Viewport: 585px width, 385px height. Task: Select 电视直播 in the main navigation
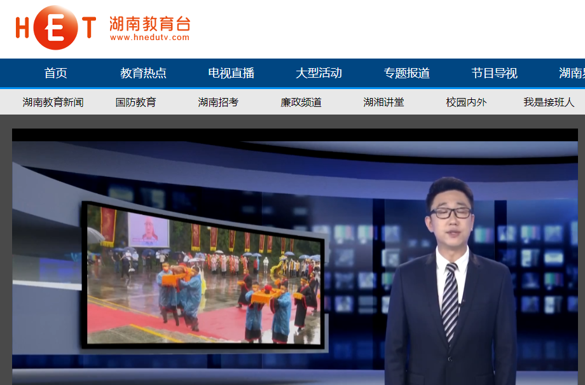tap(231, 73)
